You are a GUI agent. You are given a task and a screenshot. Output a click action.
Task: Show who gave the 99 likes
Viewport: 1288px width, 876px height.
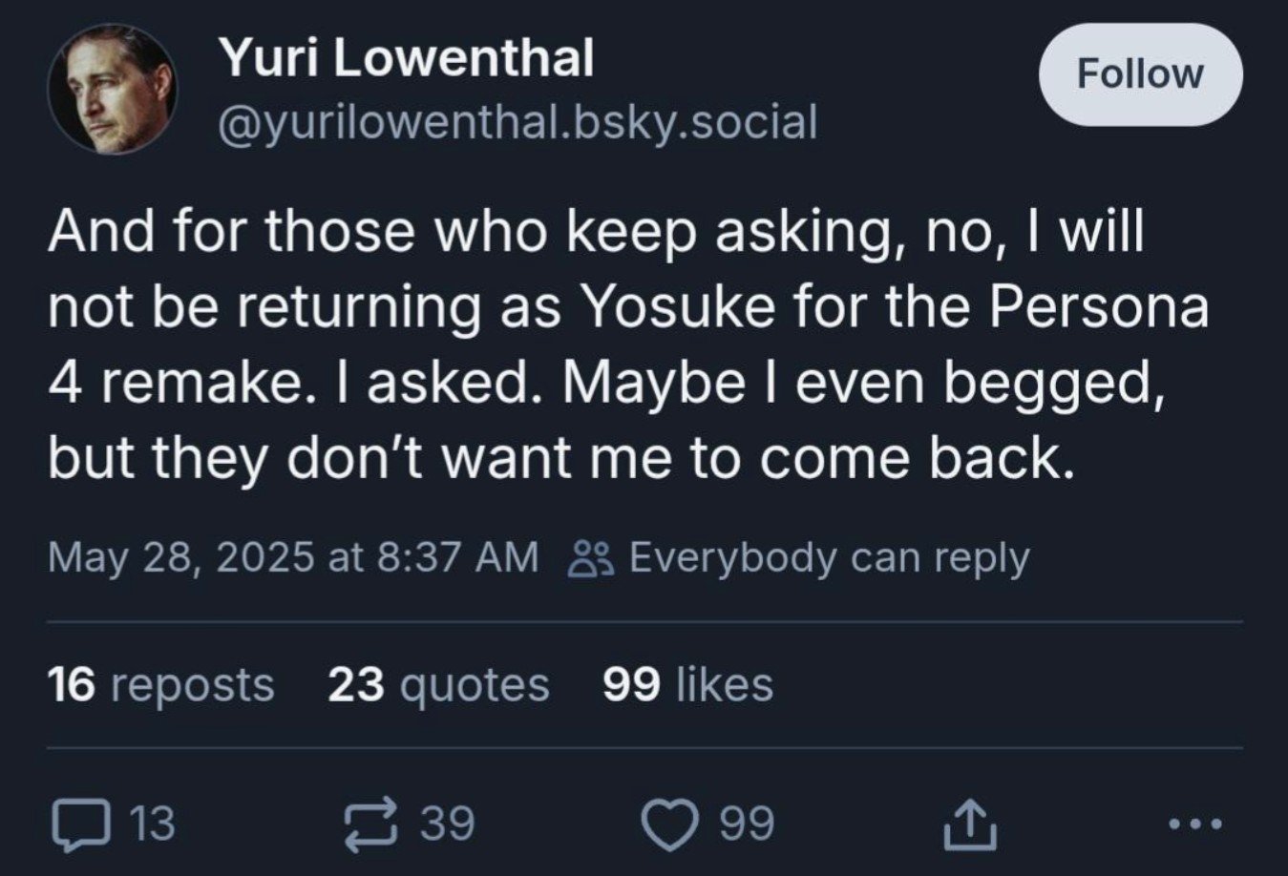[x=687, y=684]
